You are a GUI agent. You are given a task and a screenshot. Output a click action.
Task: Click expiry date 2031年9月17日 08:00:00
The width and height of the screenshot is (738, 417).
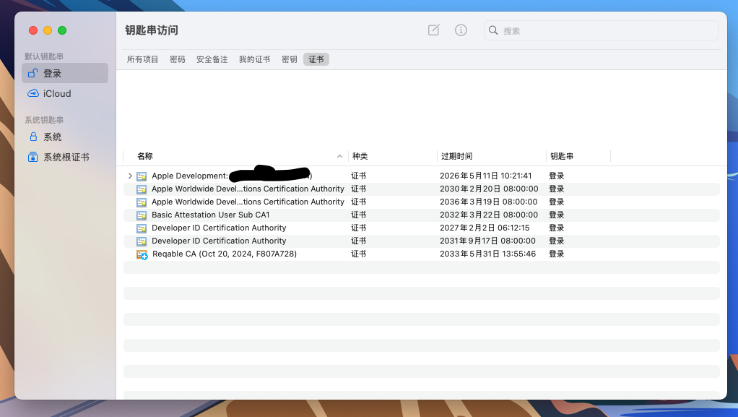tap(487, 241)
